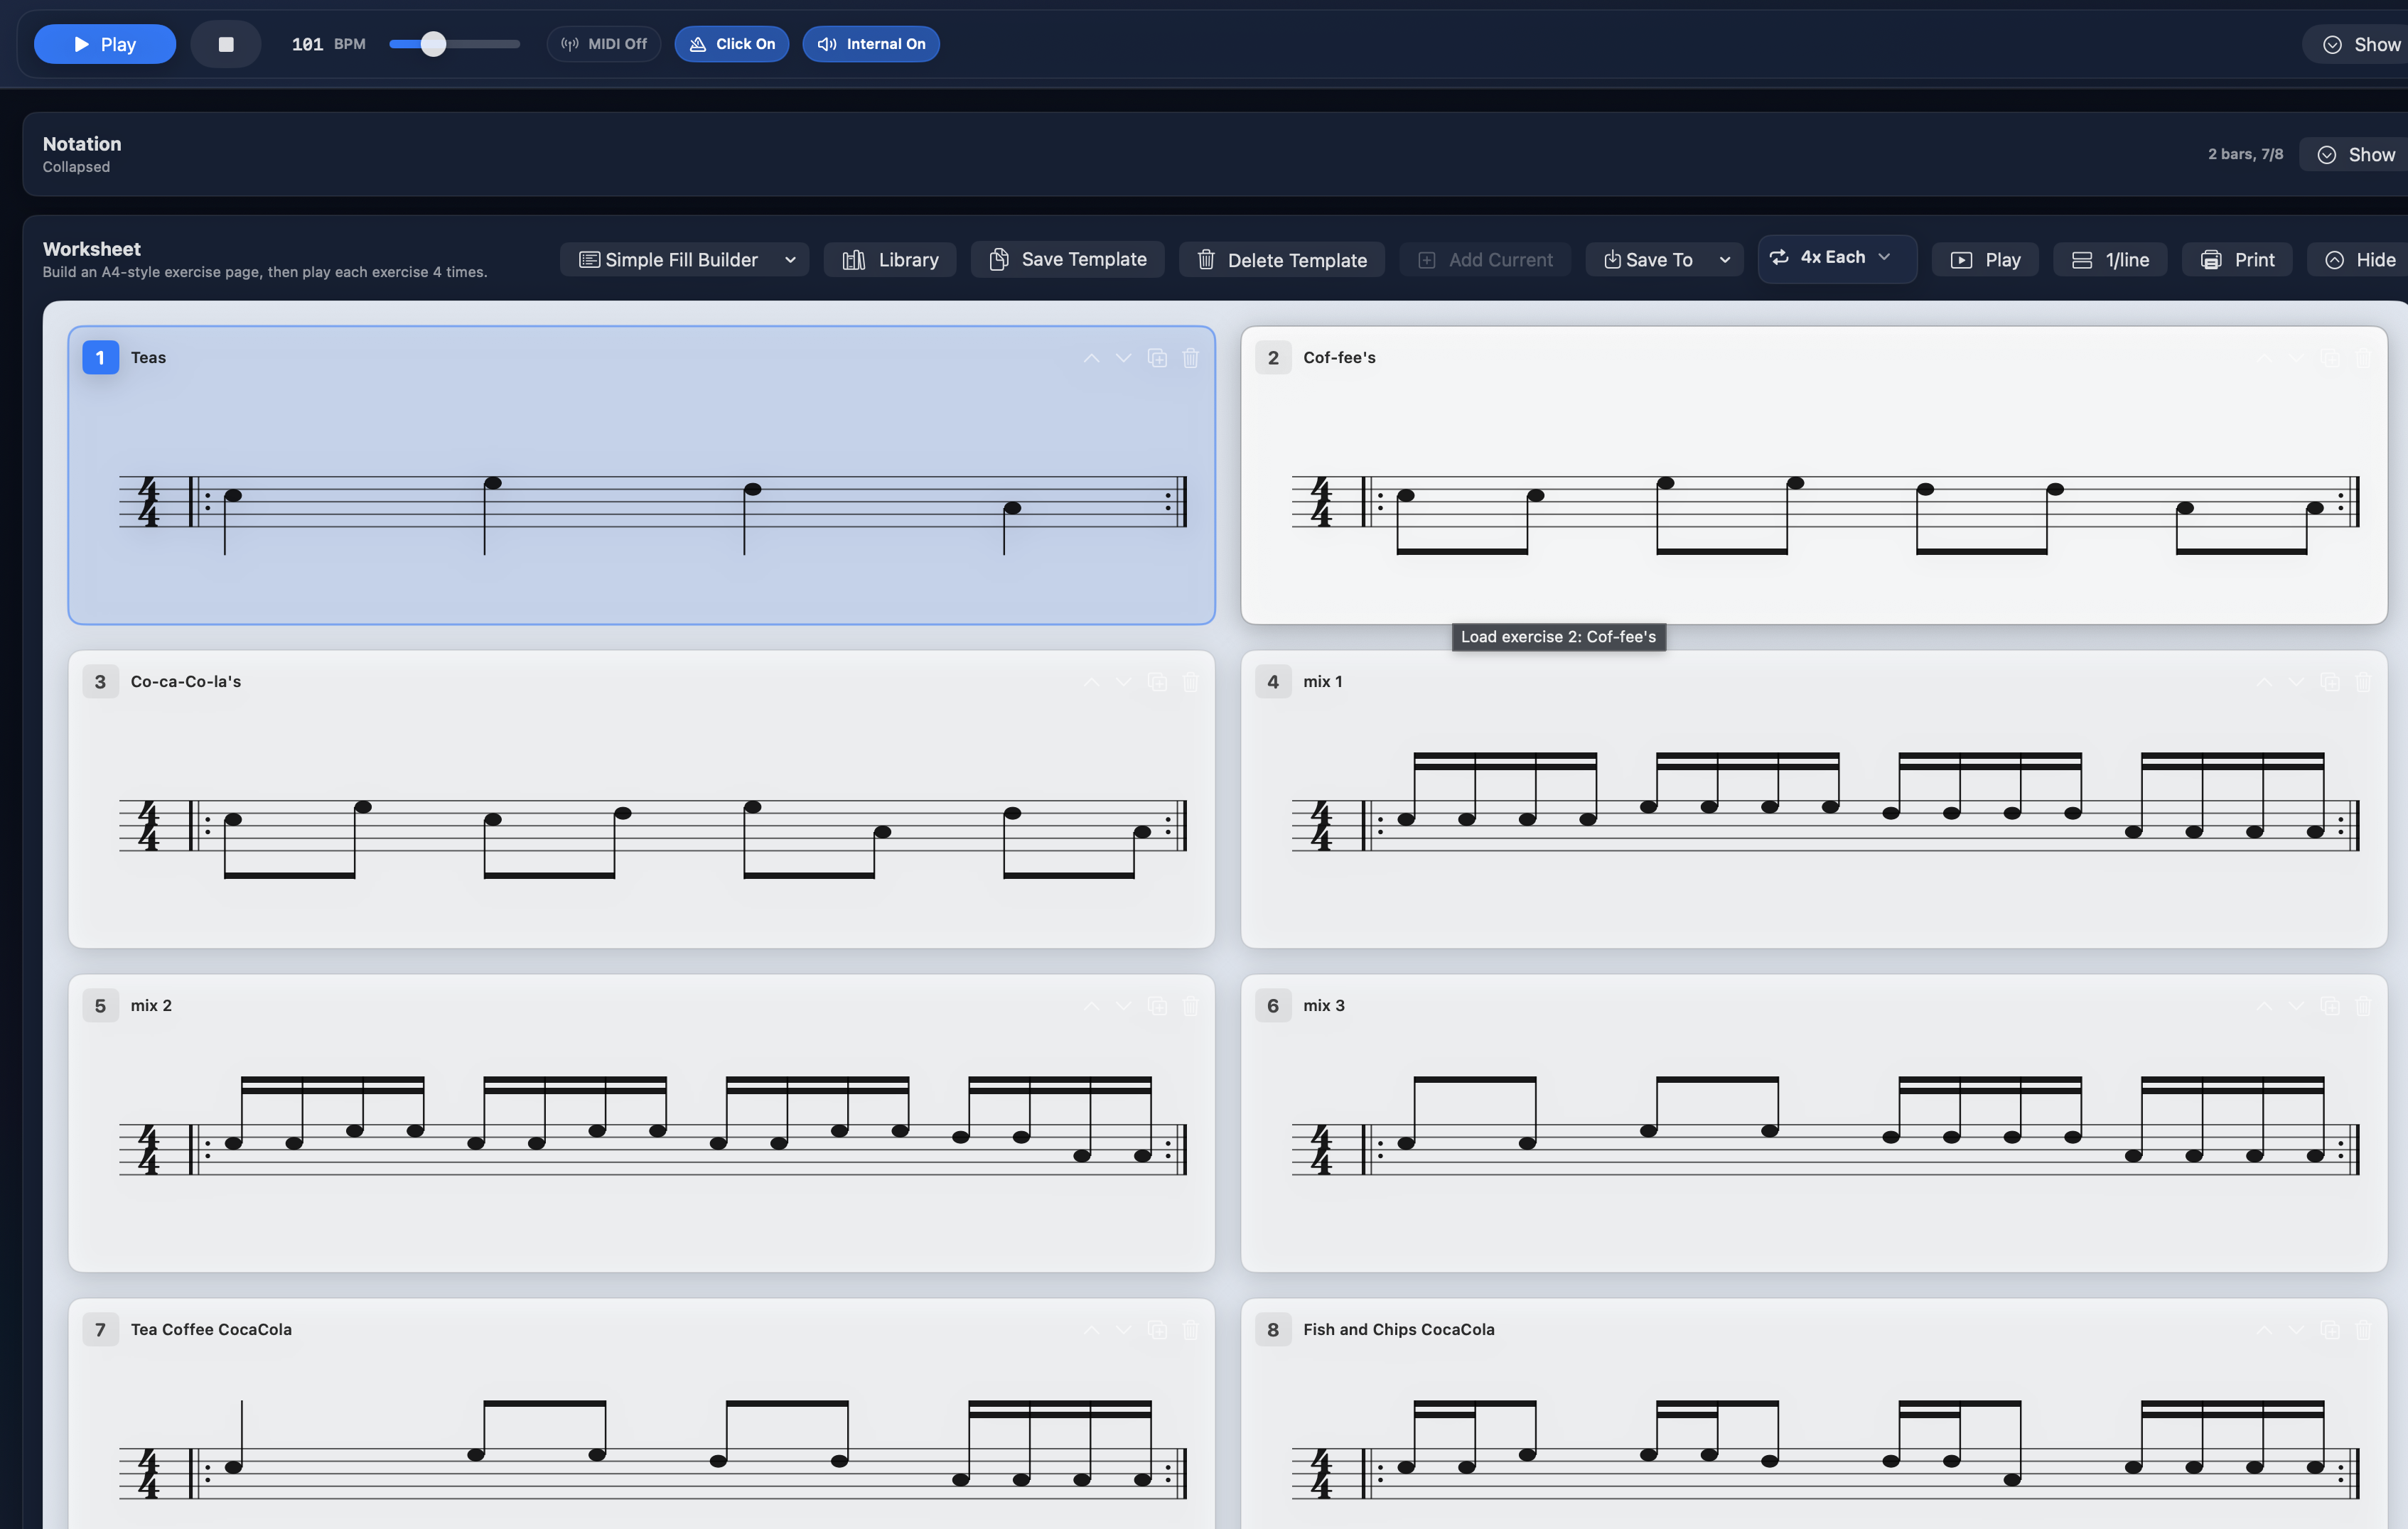Duplicate the Fish and Chips CocaCola exercise
Viewport: 2408px width, 1529px height.
pyautogui.click(x=2330, y=1329)
